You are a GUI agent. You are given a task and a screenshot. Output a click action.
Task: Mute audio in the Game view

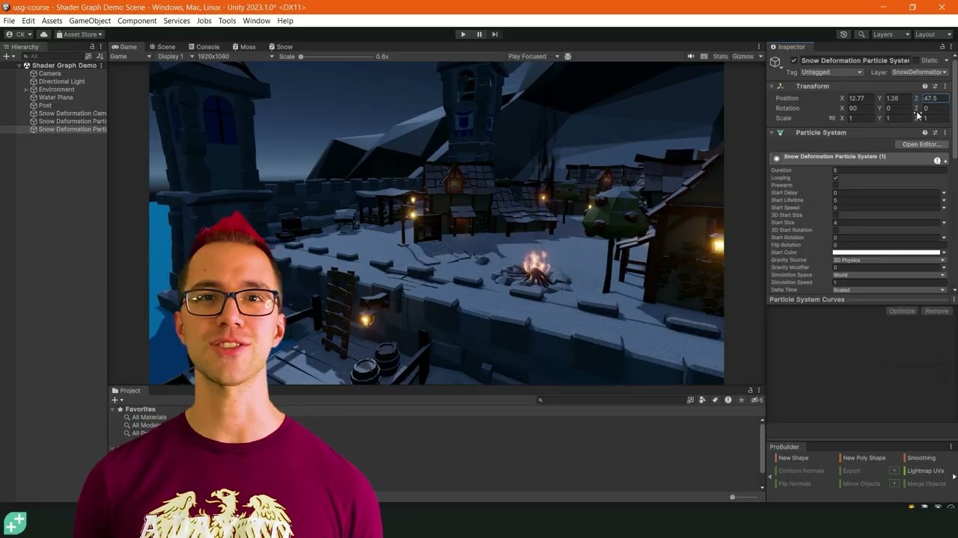pyautogui.click(x=691, y=56)
